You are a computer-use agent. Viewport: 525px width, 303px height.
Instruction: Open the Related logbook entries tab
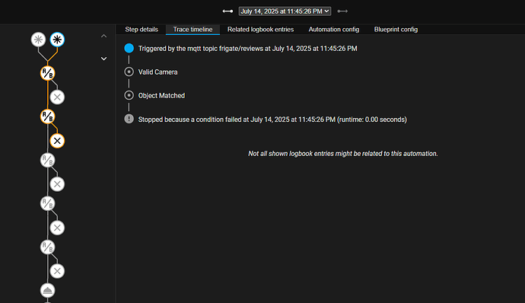click(260, 30)
